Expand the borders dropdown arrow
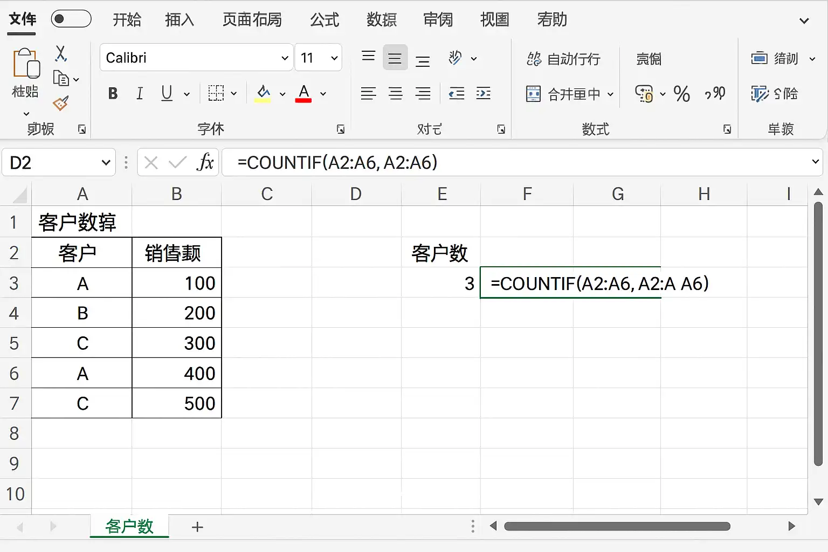The image size is (828, 552). (x=233, y=93)
